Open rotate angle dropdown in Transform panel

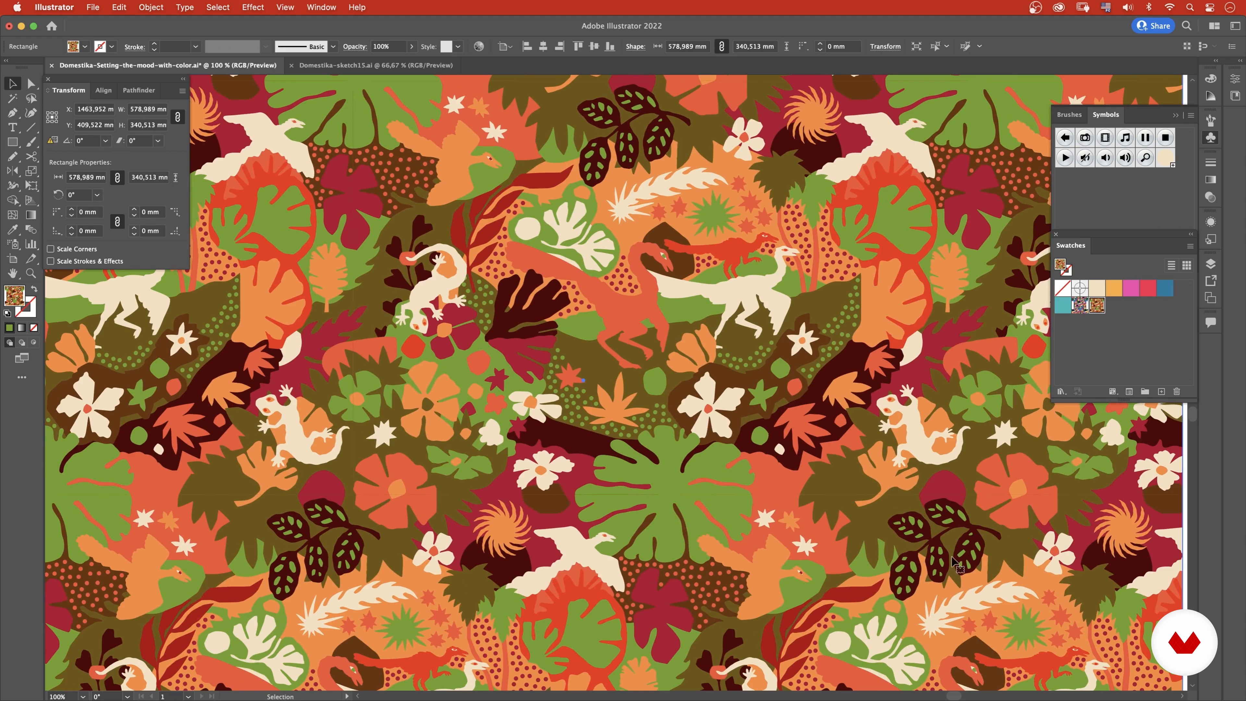point(105,141)
